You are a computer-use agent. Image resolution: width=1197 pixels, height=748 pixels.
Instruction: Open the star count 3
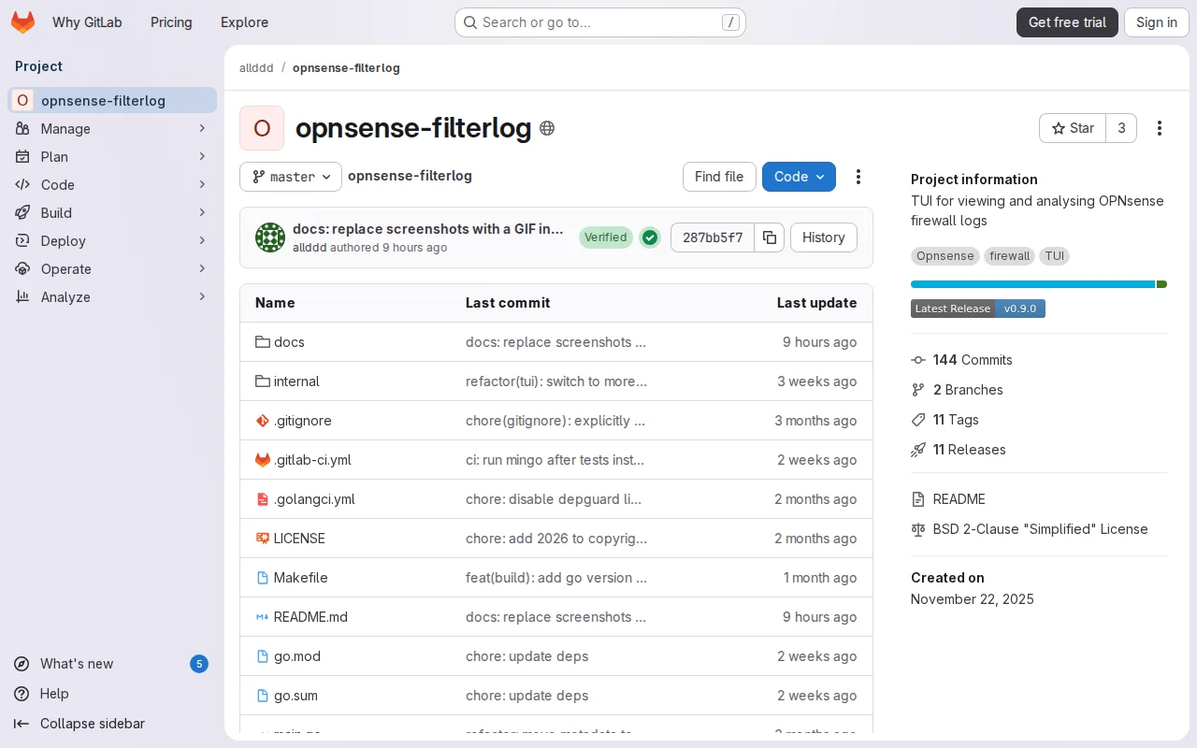point(1121,128)
